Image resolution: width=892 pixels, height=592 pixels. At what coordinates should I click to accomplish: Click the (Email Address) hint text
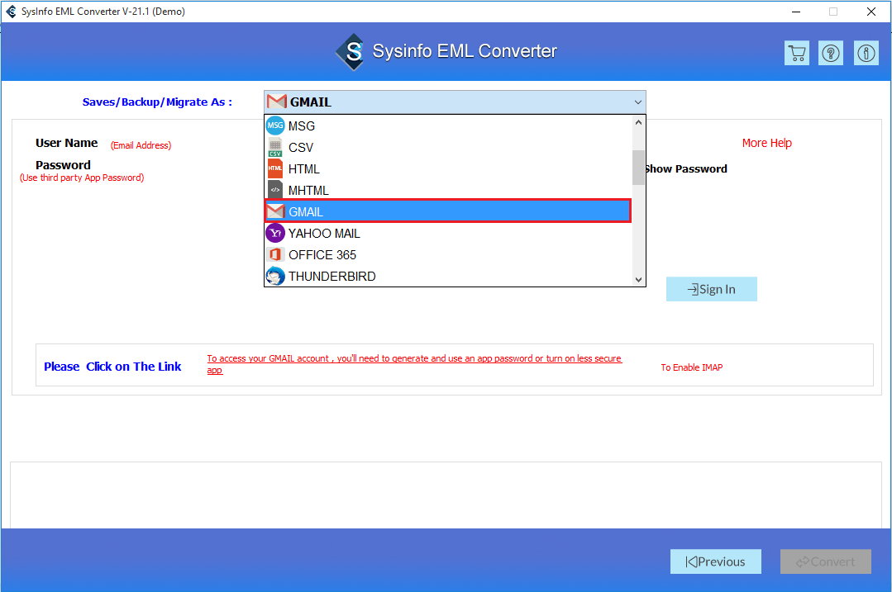141,145
